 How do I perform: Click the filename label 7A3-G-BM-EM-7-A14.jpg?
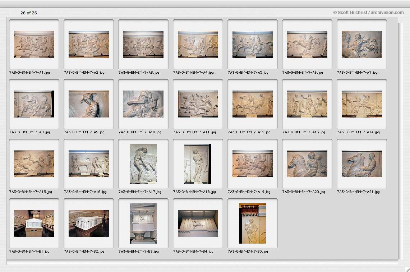[358, 132]
